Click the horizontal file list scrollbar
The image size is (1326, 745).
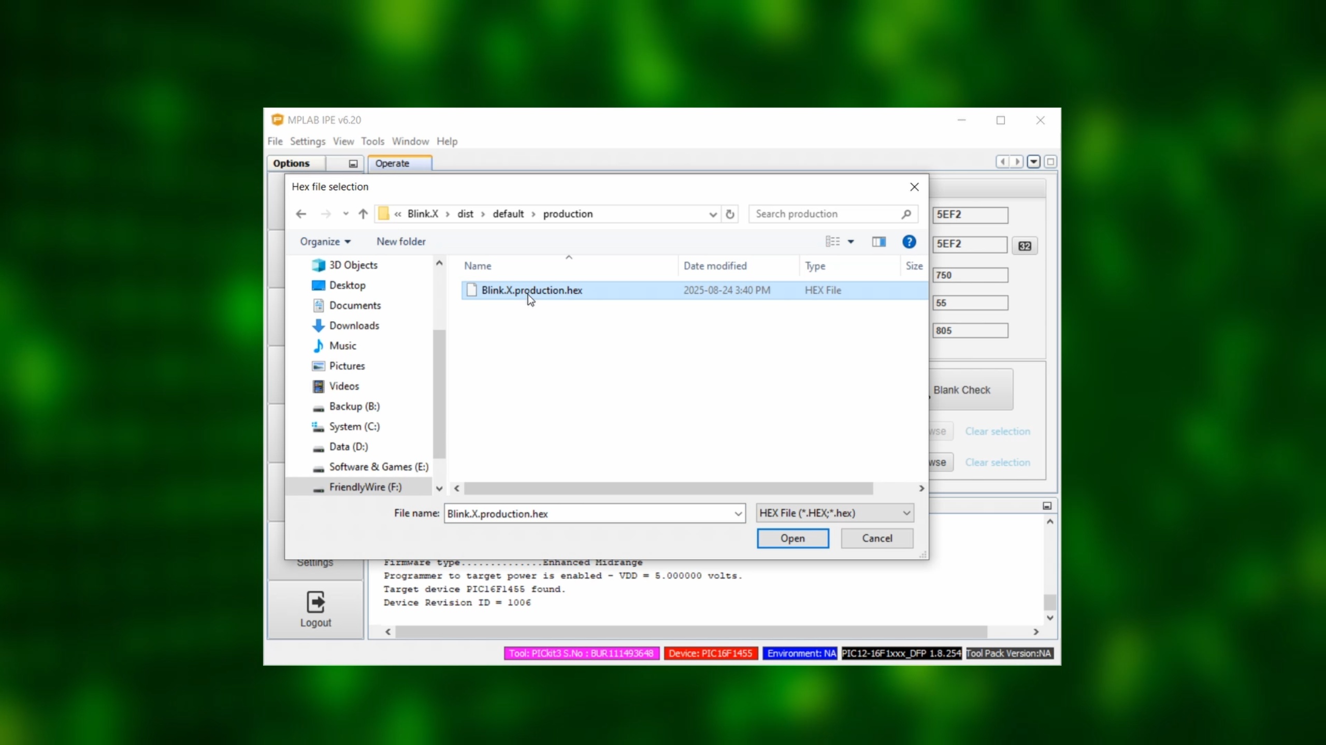(668, 488)
